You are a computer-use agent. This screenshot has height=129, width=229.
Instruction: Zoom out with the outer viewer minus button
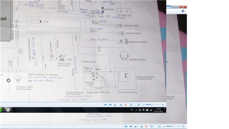coord(164,126)
